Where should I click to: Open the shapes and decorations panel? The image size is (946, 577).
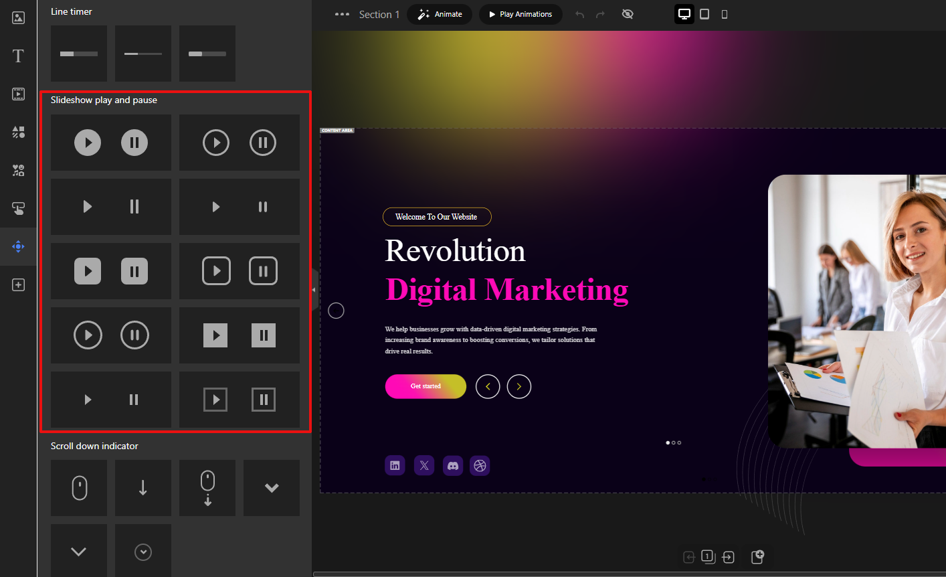tap(18, 133)
